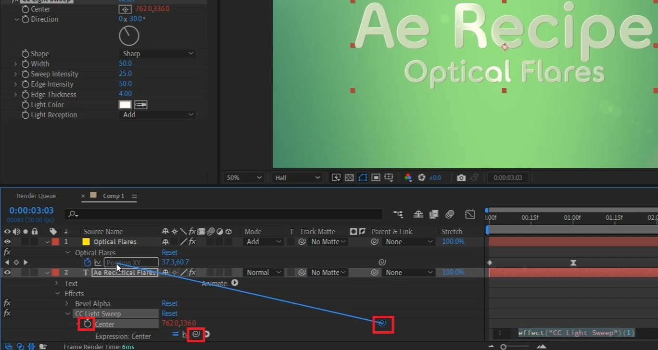The image size is (658, 350).
Task: Activate Region of Interest button
Action: [x=376, y=177]
